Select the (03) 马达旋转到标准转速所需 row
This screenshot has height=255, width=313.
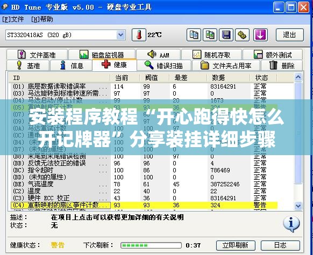(144, 93)
